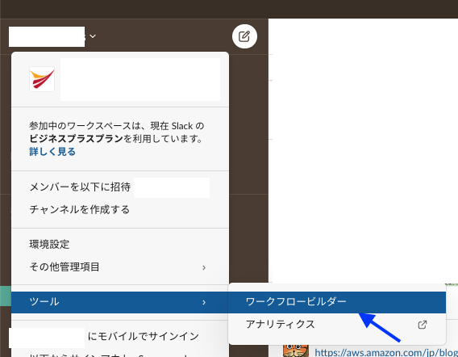Click the ビジネスプラスプラン plan text

[x=77, y=139]
